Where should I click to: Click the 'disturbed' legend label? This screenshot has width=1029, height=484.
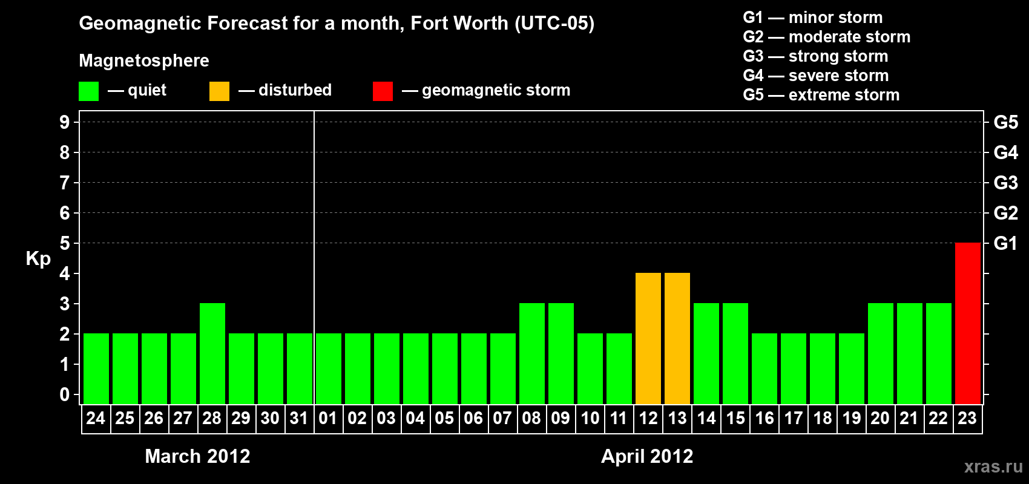click(295, 90)
